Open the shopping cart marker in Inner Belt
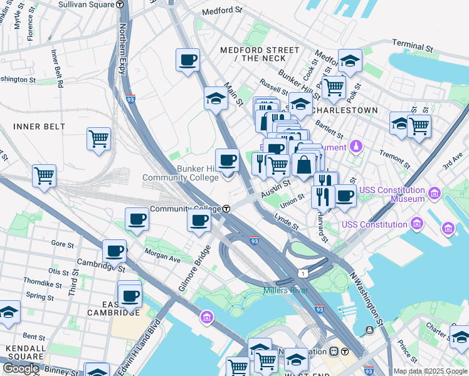 pos(98,141)
